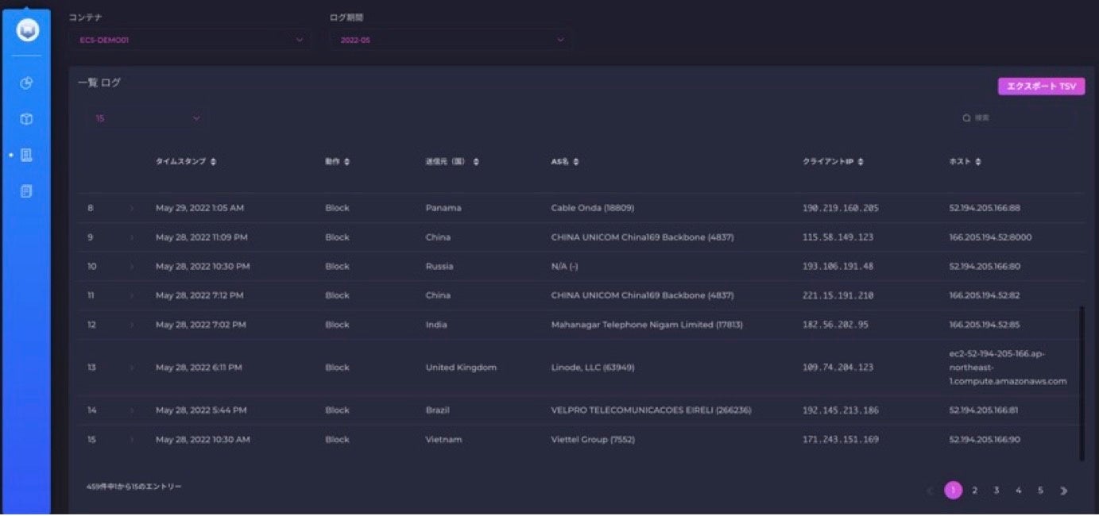Go to page 3
Screen dimensions: 1099x516
tap(996, 491)
